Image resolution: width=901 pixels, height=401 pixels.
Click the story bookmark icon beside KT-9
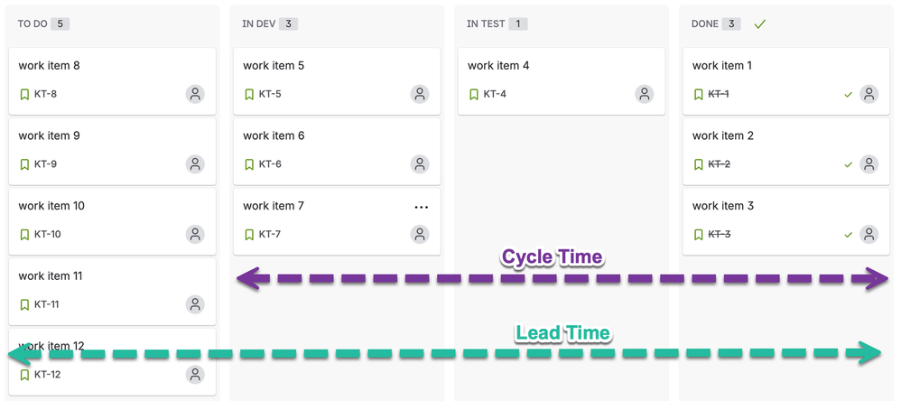click(x=24, y=164)
